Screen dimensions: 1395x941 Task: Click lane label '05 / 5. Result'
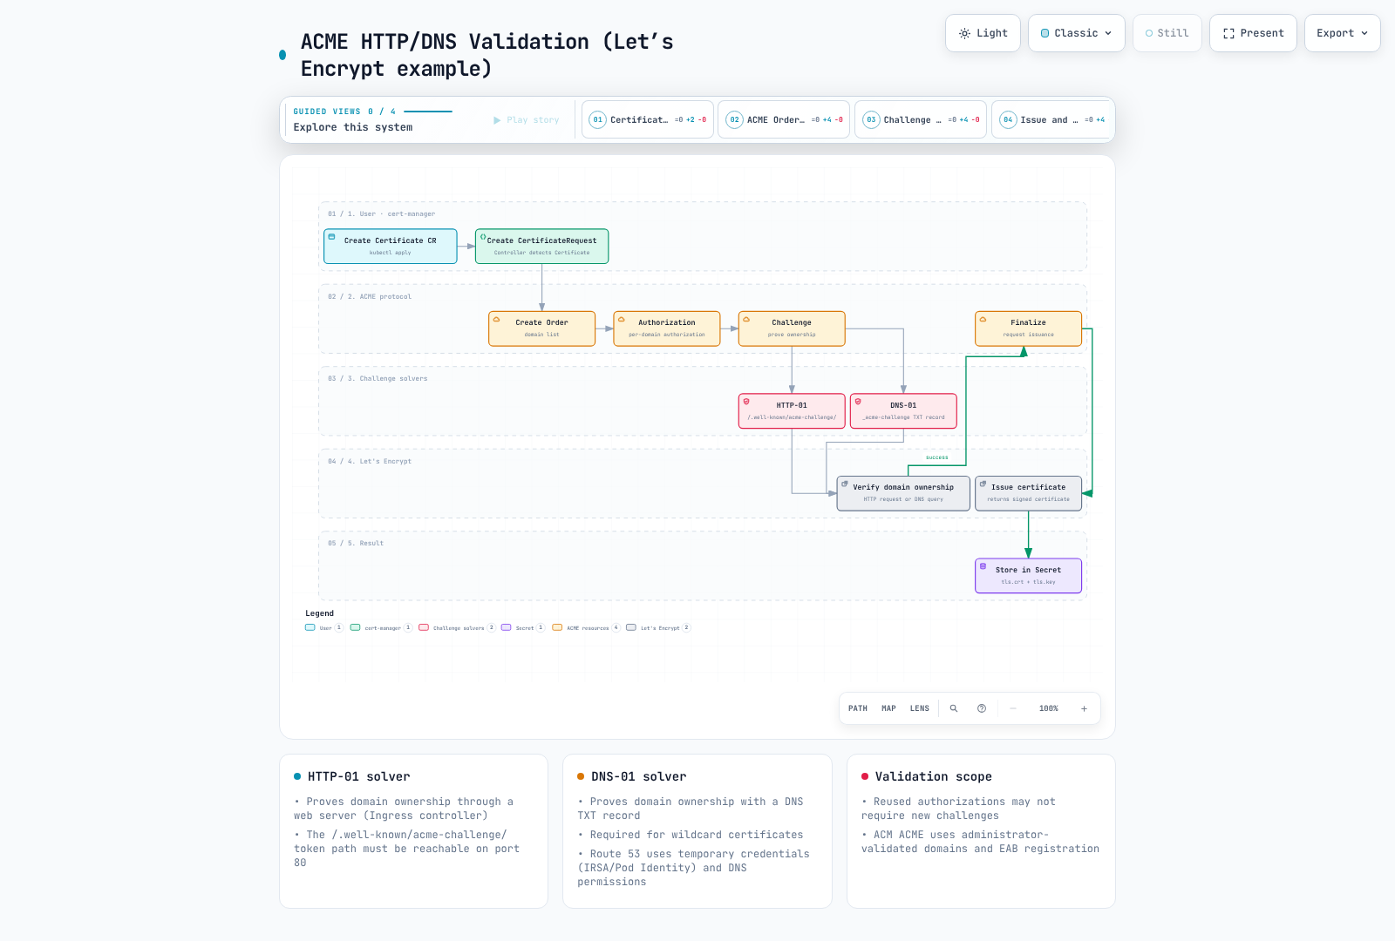356,543
